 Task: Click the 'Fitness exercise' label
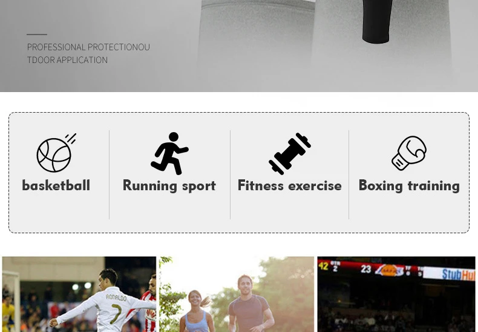(x=290, y=185)
